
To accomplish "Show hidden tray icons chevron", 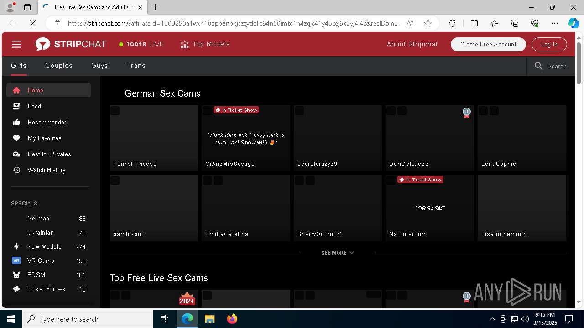I will pos(492,319).
